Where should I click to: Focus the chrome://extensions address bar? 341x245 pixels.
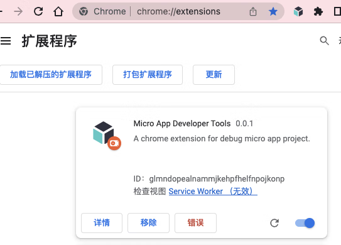pos(178,11)
